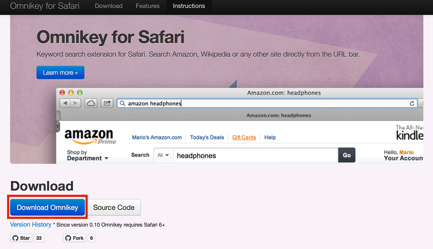The width and height of the screenshot is (433, 249).
Task: Click the sidebar toggle arrow on left window edge
Action: [x=58, y=126]
